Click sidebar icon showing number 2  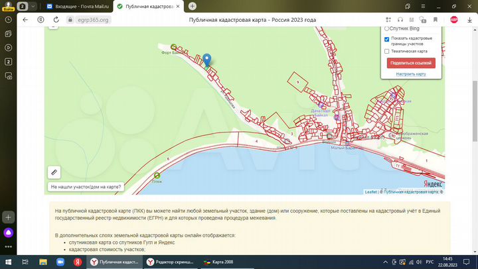(x=8, y=62)
